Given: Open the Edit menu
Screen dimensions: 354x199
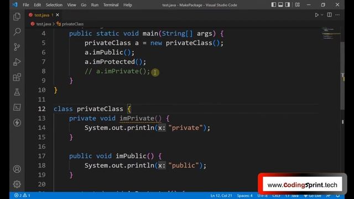Looking at the screenshot, I should [37, 5].
